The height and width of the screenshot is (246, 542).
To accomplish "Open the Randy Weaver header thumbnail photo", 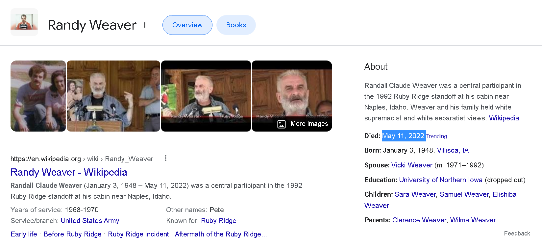I will [24, 22].
